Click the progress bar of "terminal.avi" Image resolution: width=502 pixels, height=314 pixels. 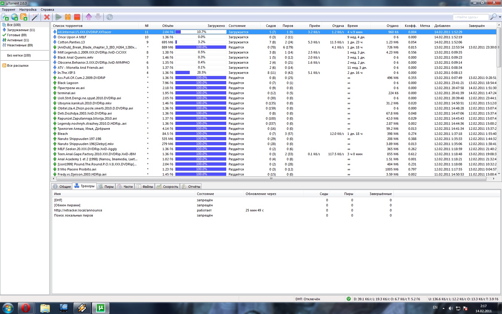pos(201,93)
